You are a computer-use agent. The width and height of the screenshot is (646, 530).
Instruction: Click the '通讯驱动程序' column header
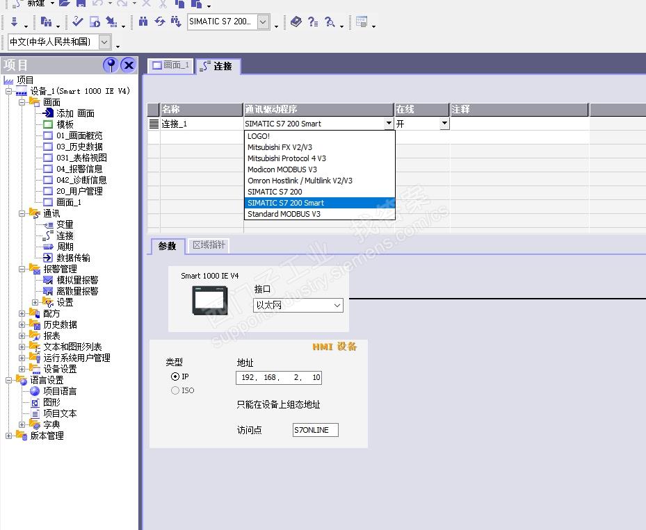[318, 110]
